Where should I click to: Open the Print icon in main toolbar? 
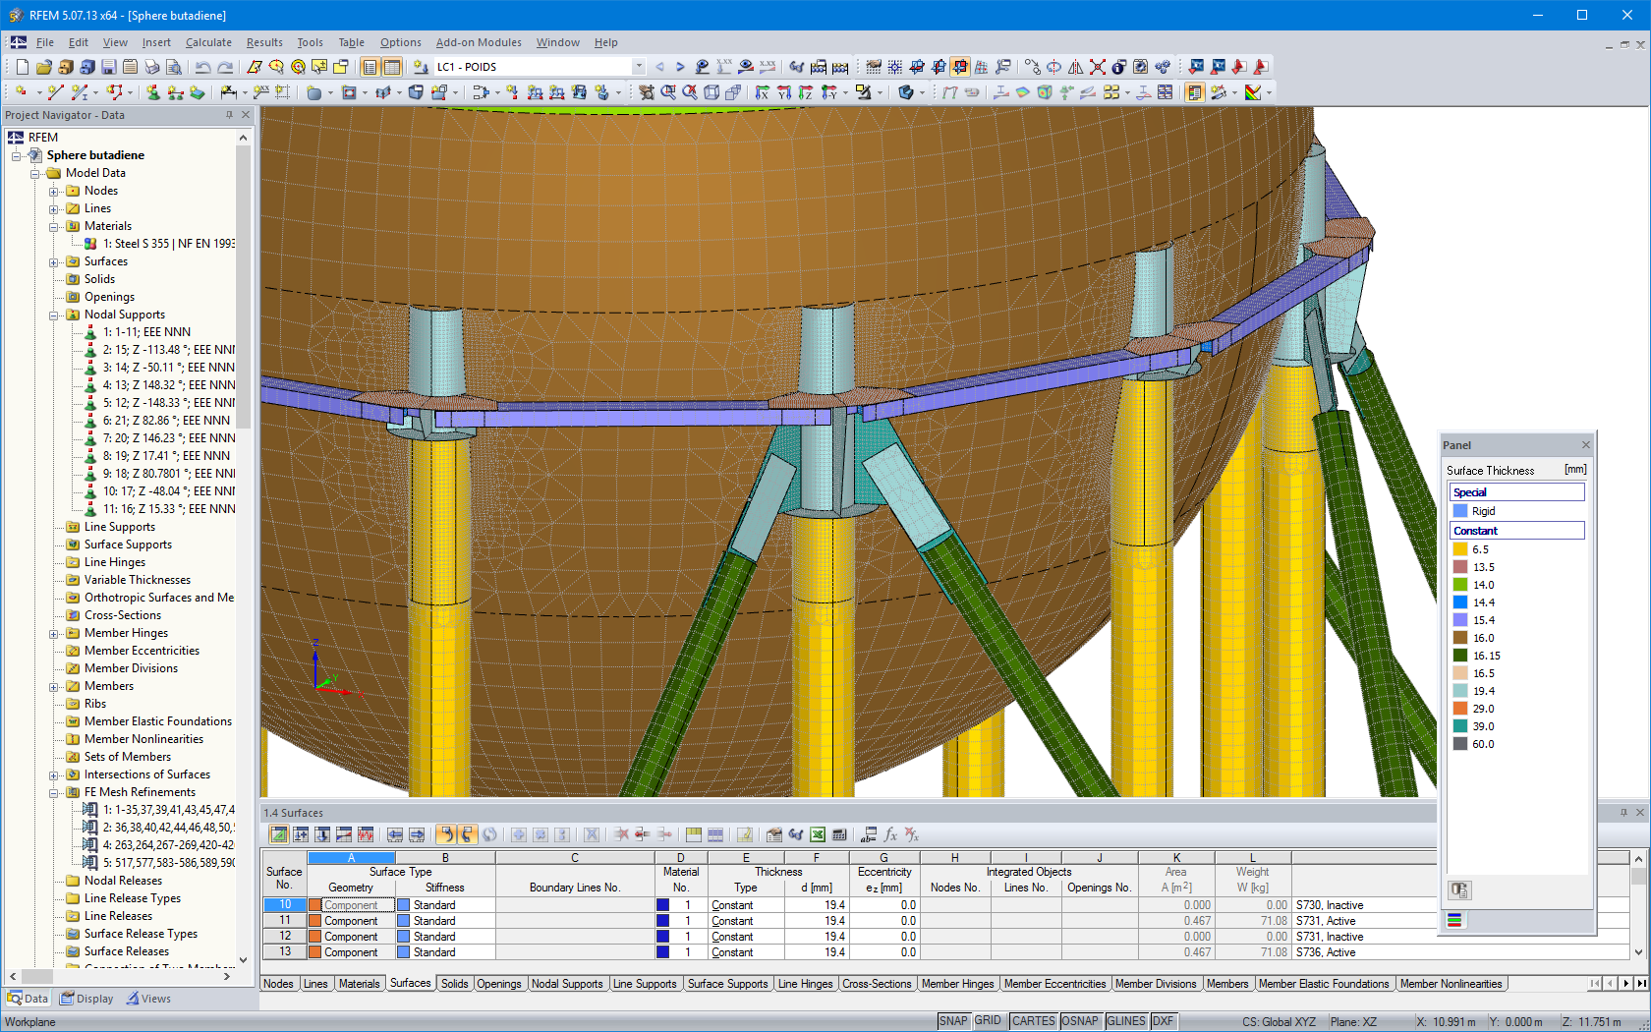click(x=149, y=67)
